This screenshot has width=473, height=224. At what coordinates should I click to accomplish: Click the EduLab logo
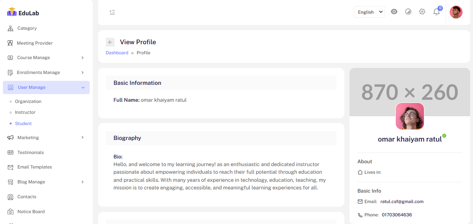coord(23,12)
